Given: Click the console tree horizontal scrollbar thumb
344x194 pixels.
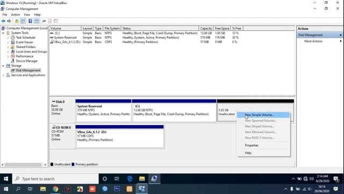Looking at the screenshot, I should point(23,165).
